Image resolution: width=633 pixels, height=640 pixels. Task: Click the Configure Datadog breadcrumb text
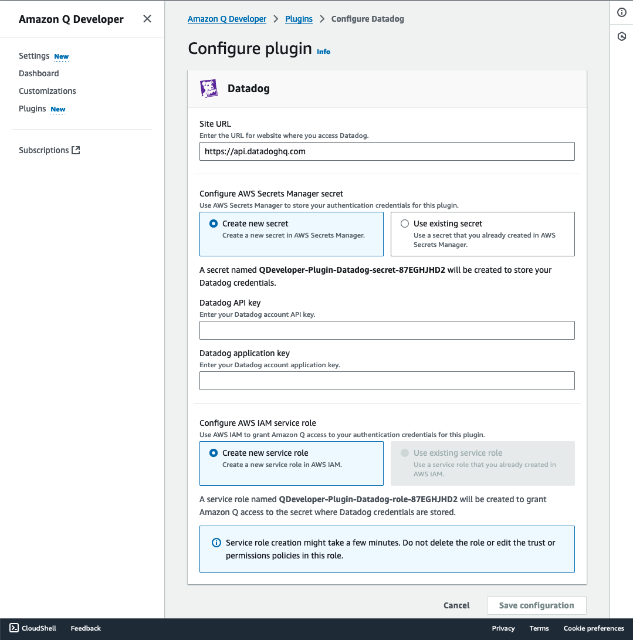coord(368,19)
